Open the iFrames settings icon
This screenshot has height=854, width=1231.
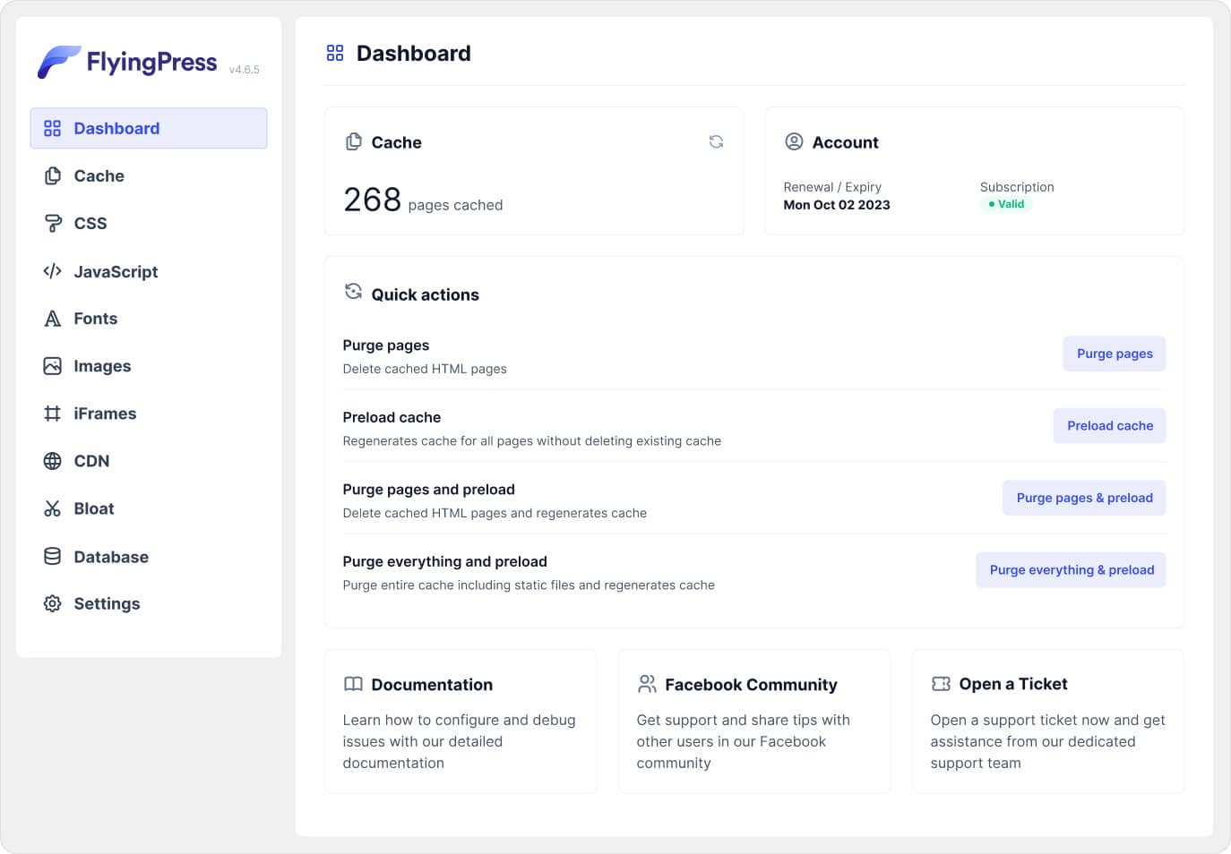pos(52,413)
